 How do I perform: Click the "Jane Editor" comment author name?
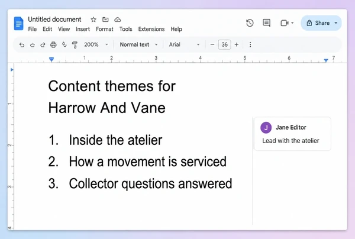(291, 127)
